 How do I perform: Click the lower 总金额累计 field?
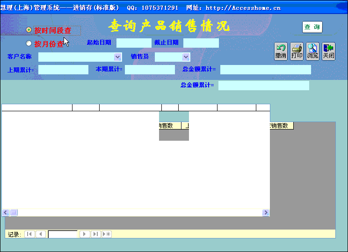pyautogui.click(x=264, y=86)
